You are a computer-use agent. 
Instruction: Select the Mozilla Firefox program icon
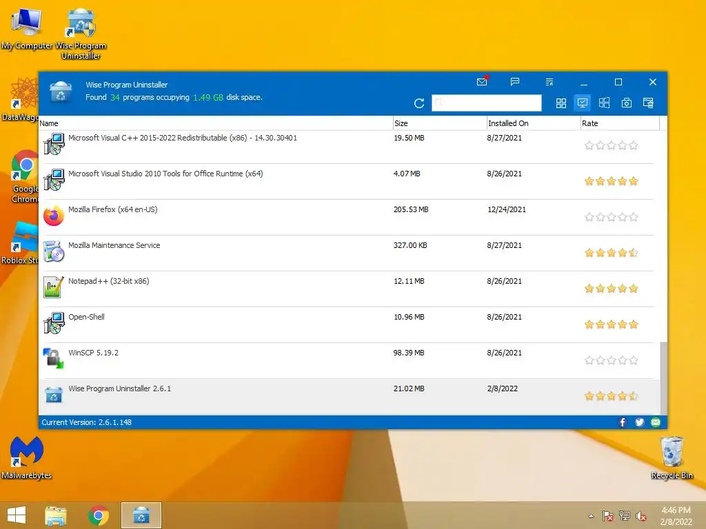tap(54, 216)
